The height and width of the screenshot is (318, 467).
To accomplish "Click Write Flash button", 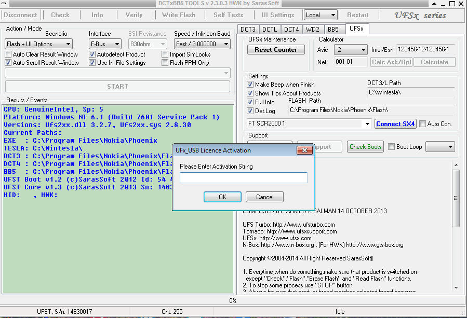I will [179, 15].
